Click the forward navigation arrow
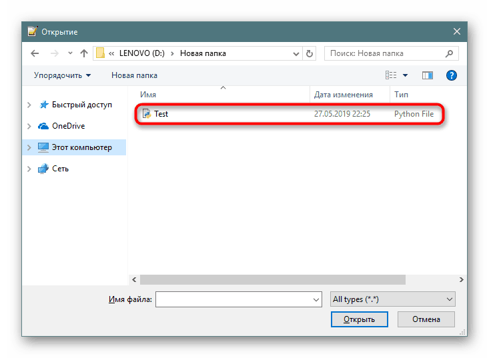This screenshot has width=489, height=358. [x=55, y=53]
